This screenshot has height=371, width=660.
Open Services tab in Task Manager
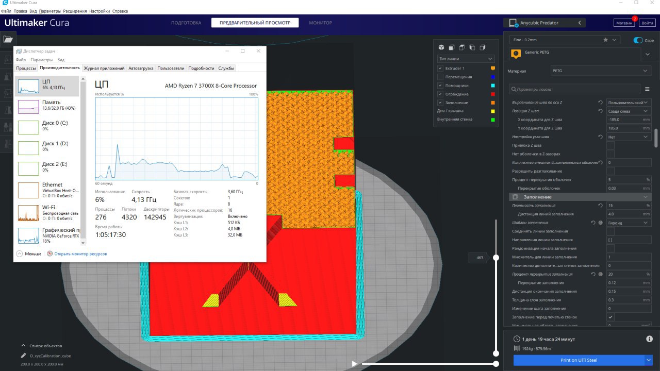[226, 68]
